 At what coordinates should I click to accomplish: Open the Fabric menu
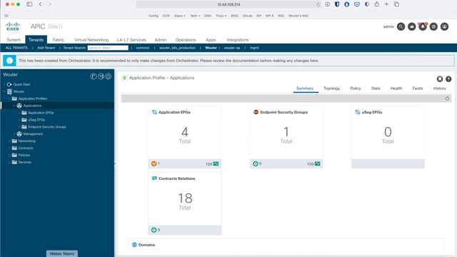click(59, 40)
